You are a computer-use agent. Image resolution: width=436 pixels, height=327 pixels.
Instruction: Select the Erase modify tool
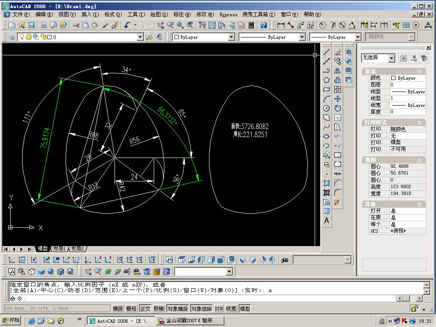tap(338, 52)
